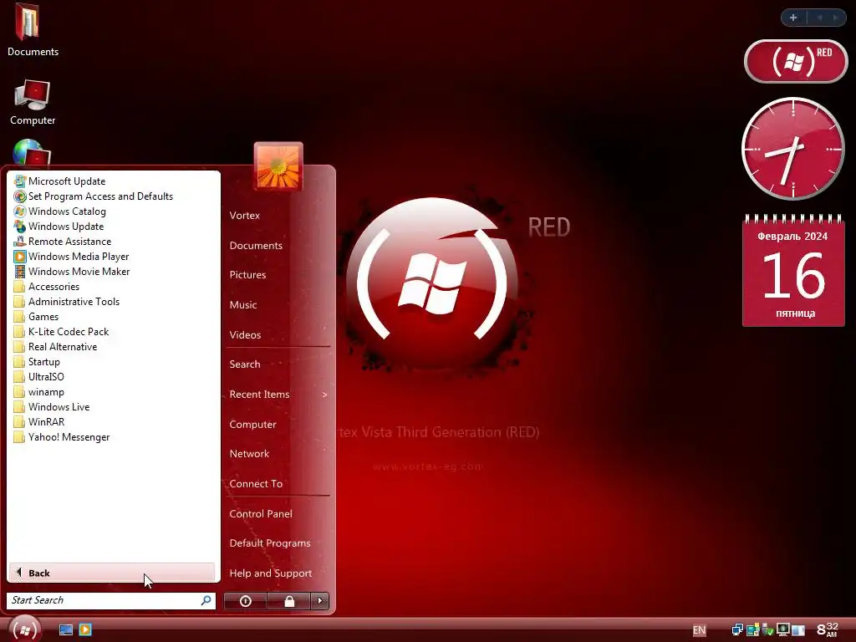The width and height of the screenshot is (856, 642).
Task: Expand the Recent Items submenu
Action: point(278,395)
